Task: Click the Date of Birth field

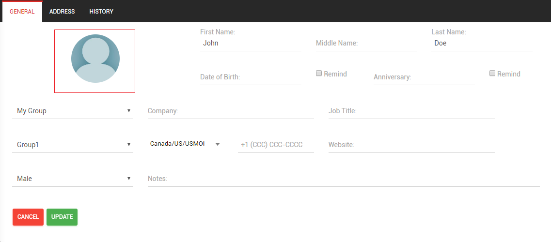Action: tap(251, 77)
